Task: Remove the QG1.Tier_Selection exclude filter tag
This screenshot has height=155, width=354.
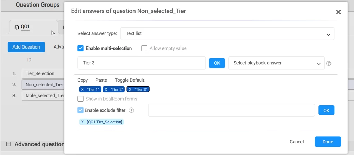Action: click(x=82, y=122)
